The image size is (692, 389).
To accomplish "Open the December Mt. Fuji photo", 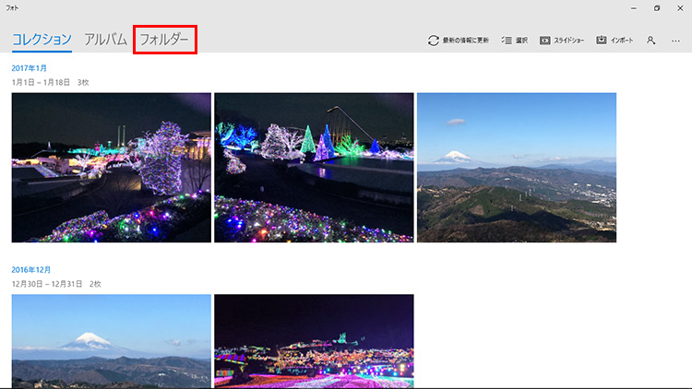I will [111, 341].
